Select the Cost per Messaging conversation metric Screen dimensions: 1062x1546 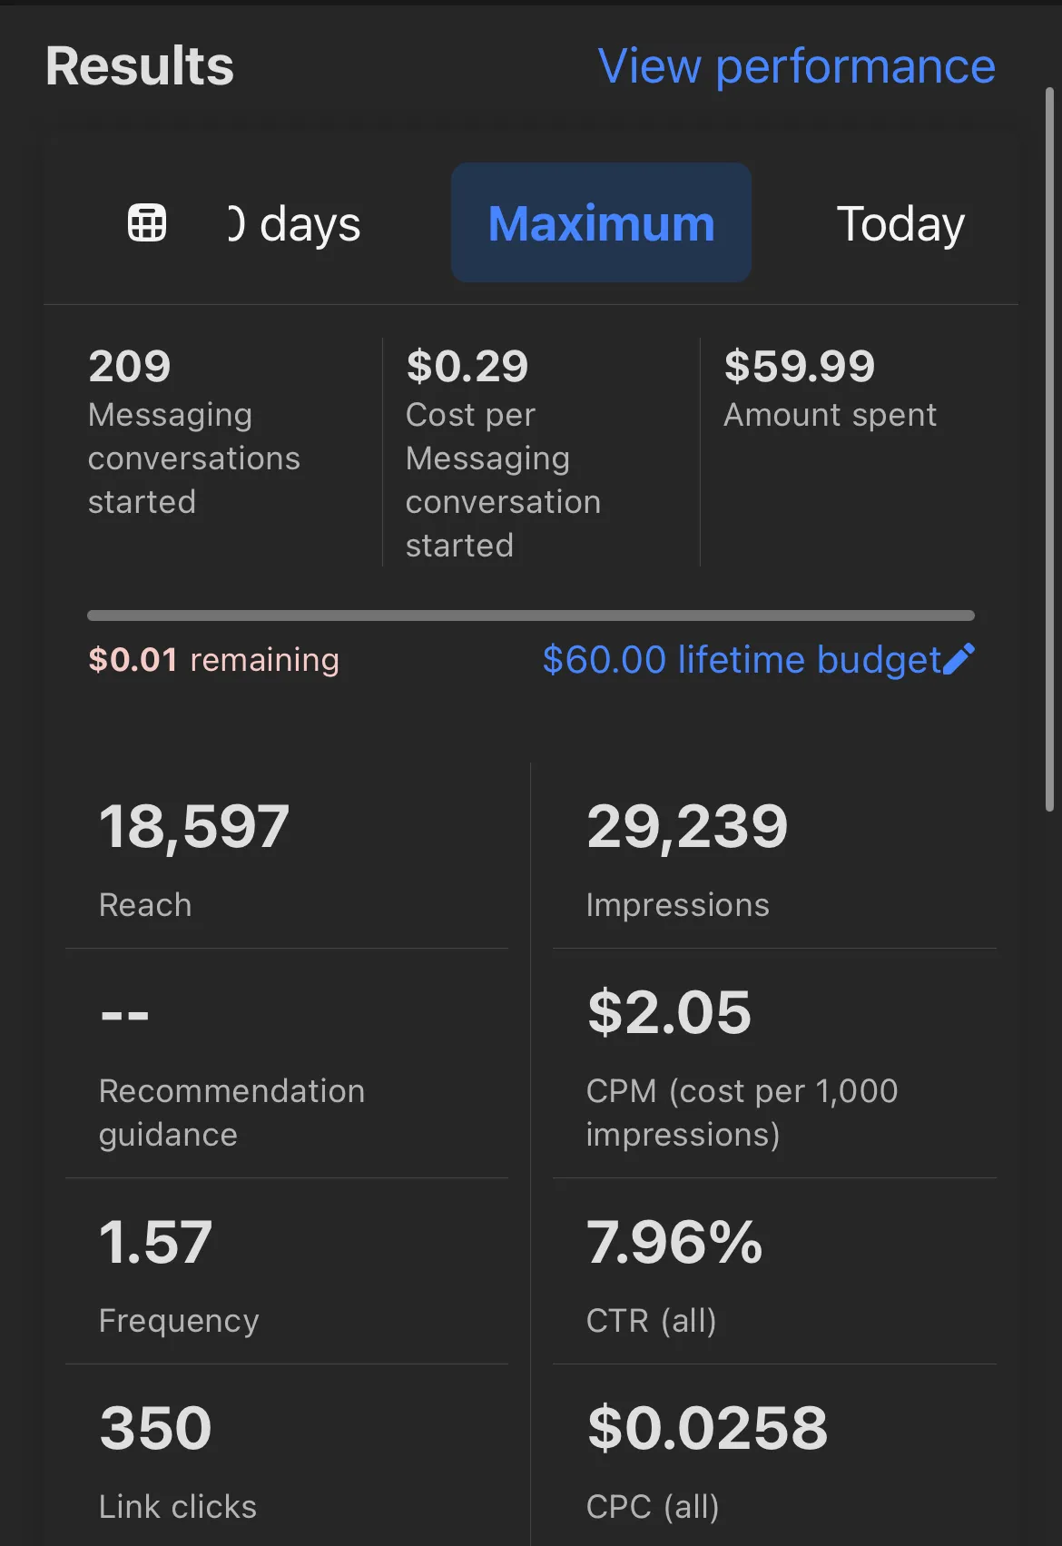tap(503, 454)
